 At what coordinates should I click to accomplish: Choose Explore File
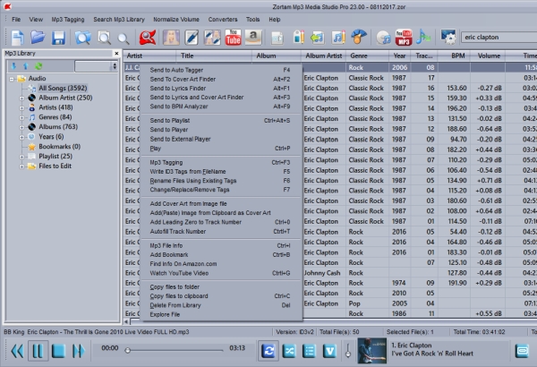coord(221,314)
